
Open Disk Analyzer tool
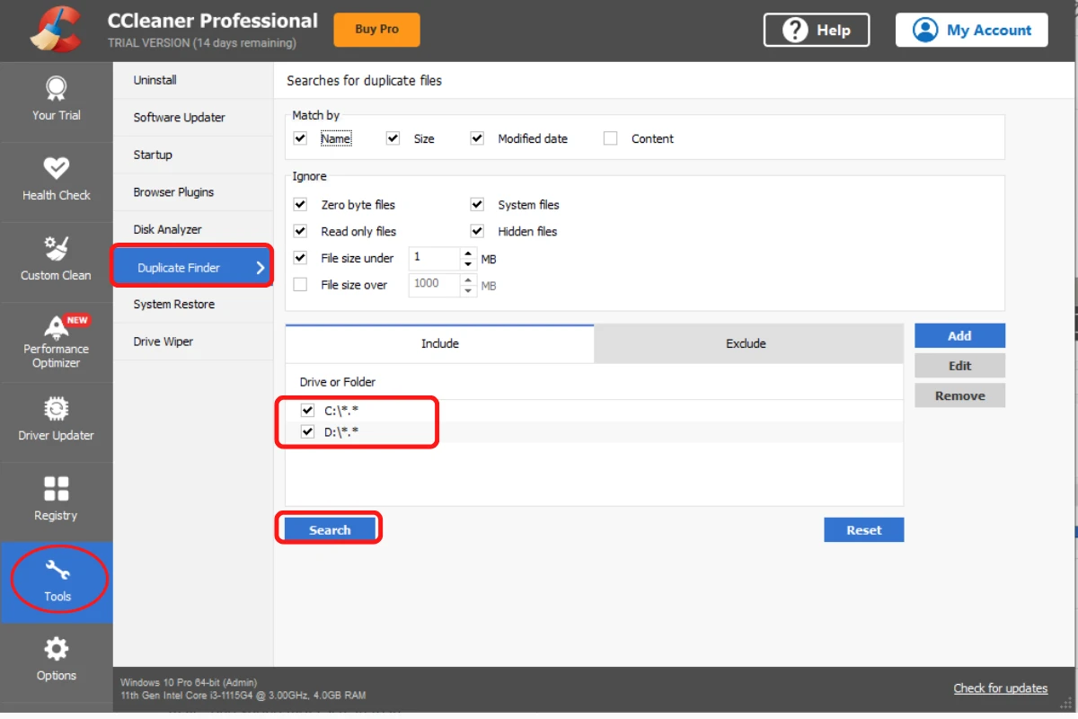point(193,229)
